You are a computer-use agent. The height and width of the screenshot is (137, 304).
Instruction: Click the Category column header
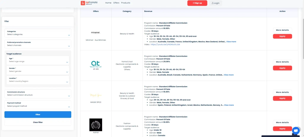127,11
